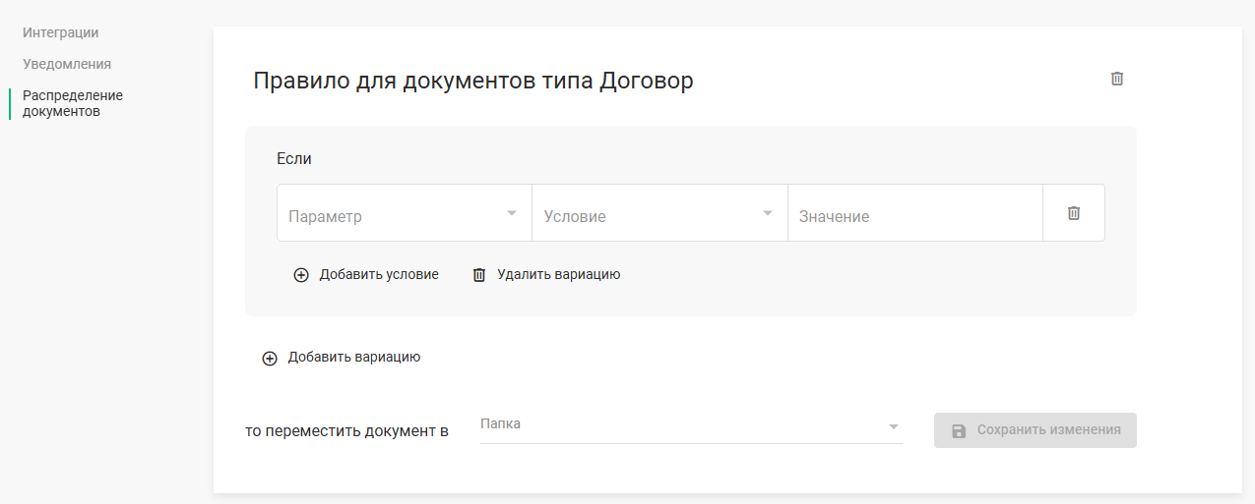Click the plus icon beside Добавить вариацию

[x=270, y=359]
